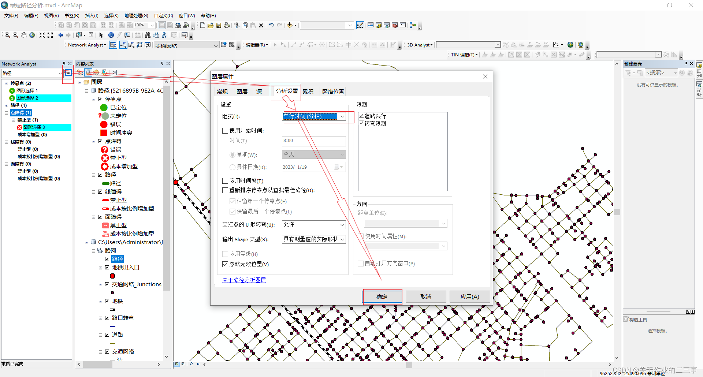The height and width of the screenshot is (377, 703).
Task: Click the Solve network icon
Action: [140, 45]
